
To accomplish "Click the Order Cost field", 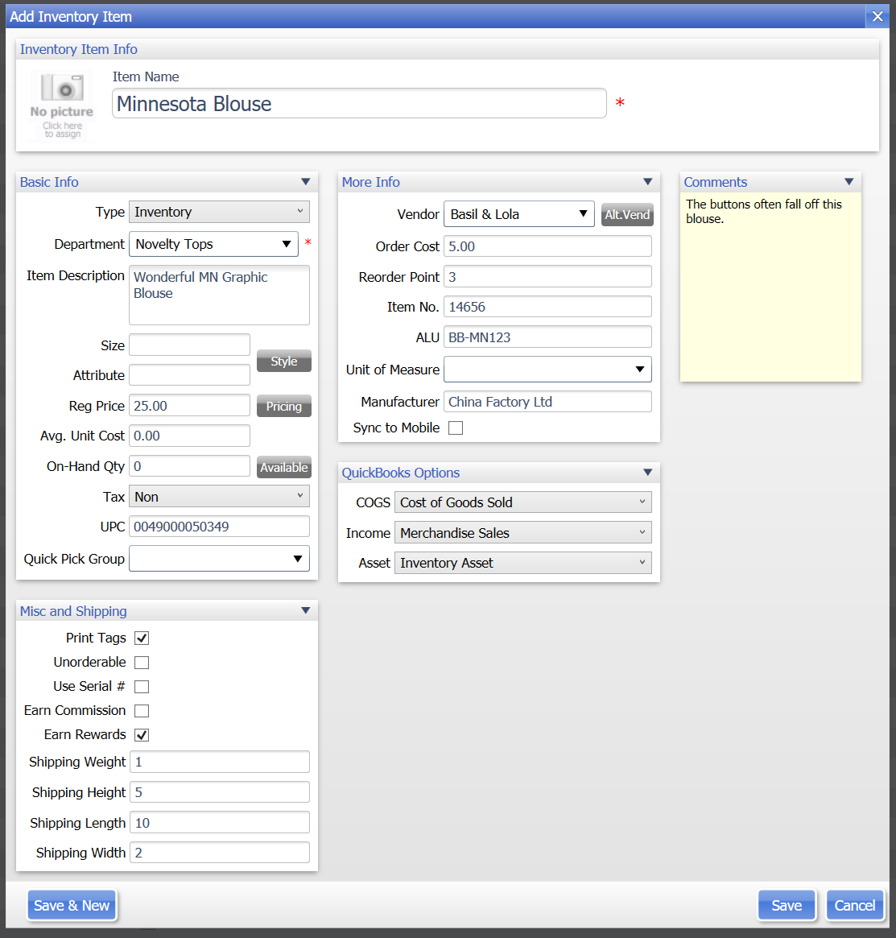I will pyautogui.click(x=548, y=246).
